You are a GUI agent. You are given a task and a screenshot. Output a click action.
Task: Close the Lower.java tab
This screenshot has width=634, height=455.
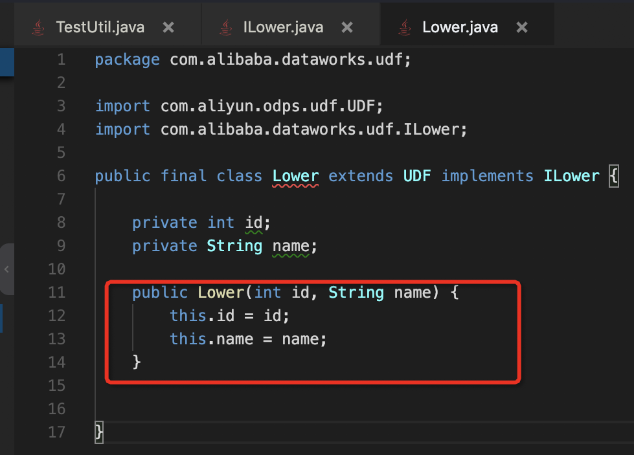point(522,27)
